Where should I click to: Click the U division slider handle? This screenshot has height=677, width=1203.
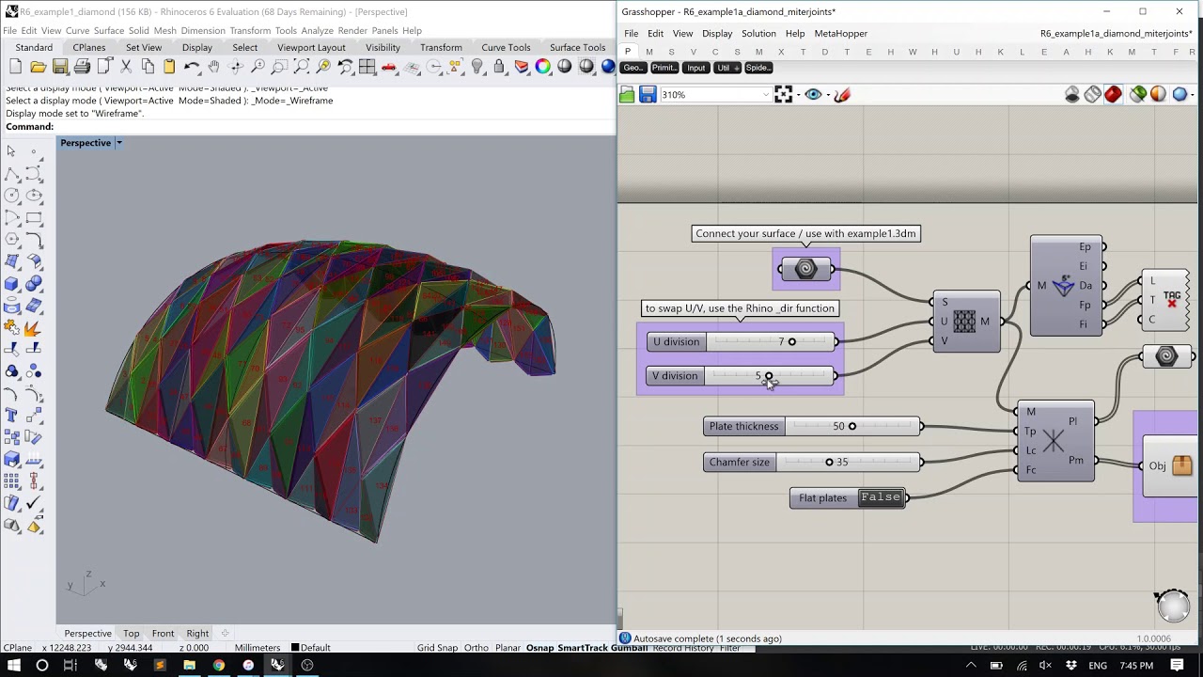tap(791, 341)
